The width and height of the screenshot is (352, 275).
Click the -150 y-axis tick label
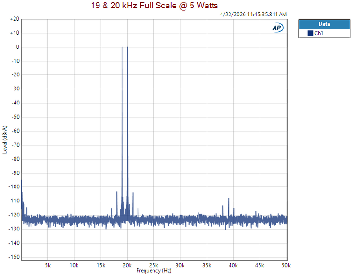point(14,257)
